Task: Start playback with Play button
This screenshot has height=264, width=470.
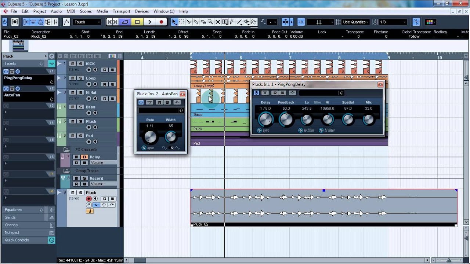Action: pos(149,22)
